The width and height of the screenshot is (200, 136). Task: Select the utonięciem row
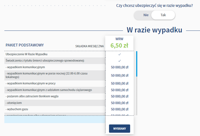(x=55, y=103)
